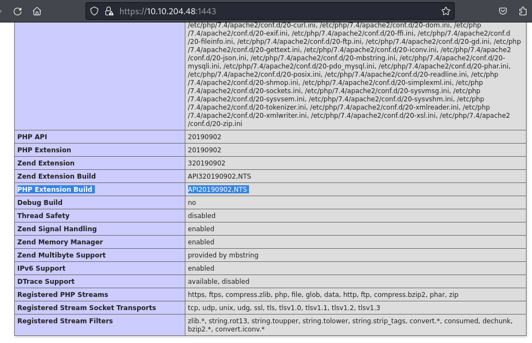
Task: Click the Thread Safety label
Action: 43,215
